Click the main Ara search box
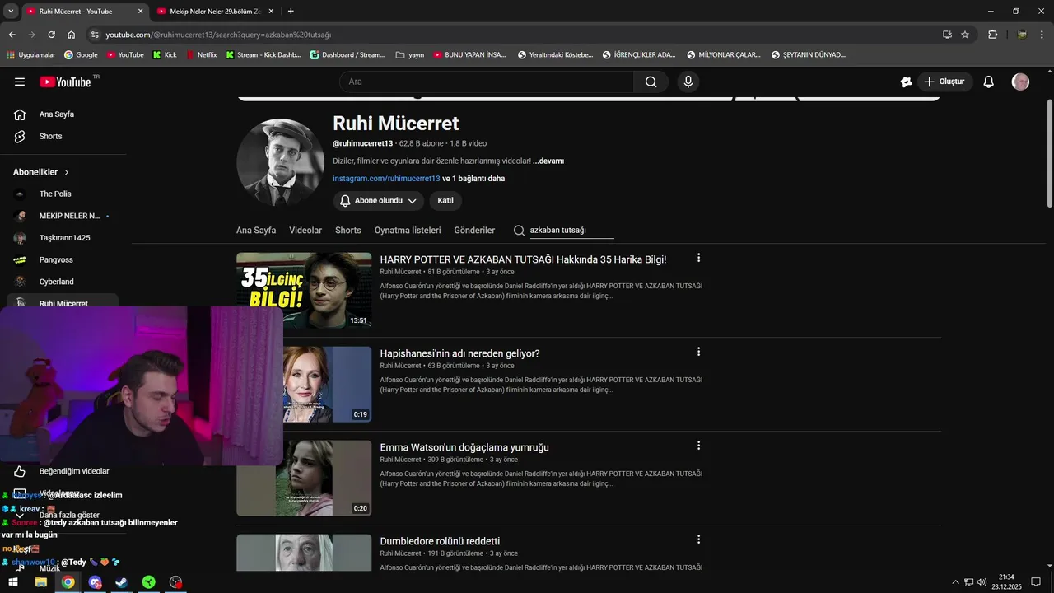 (487, 82)
